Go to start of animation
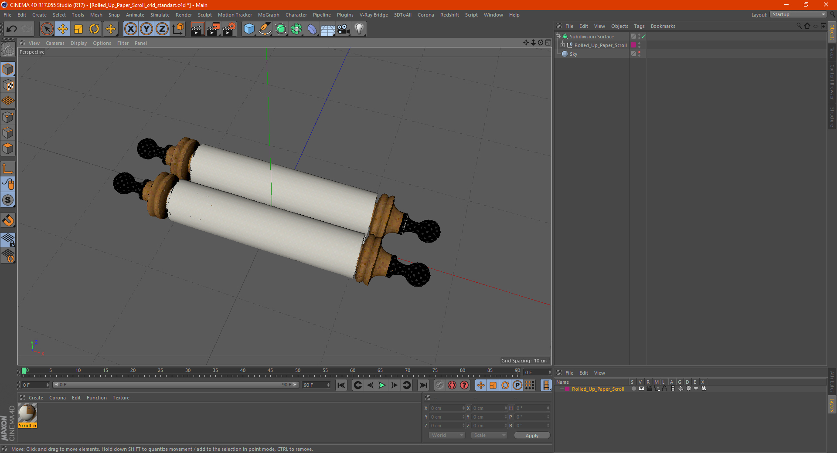The width and height of the screenshot is (837, 453). [x=341, y=385]
